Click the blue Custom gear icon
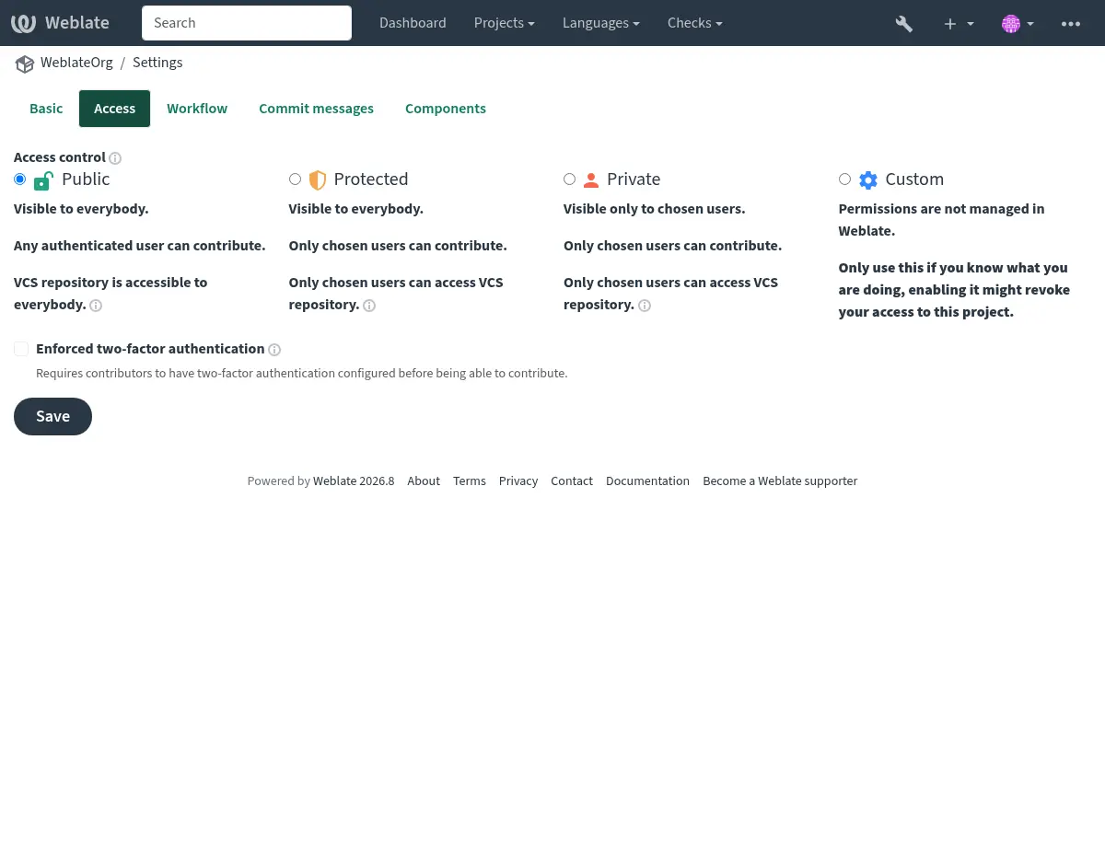This screenshot has height=845, width=1105. [x=868, y=179]
